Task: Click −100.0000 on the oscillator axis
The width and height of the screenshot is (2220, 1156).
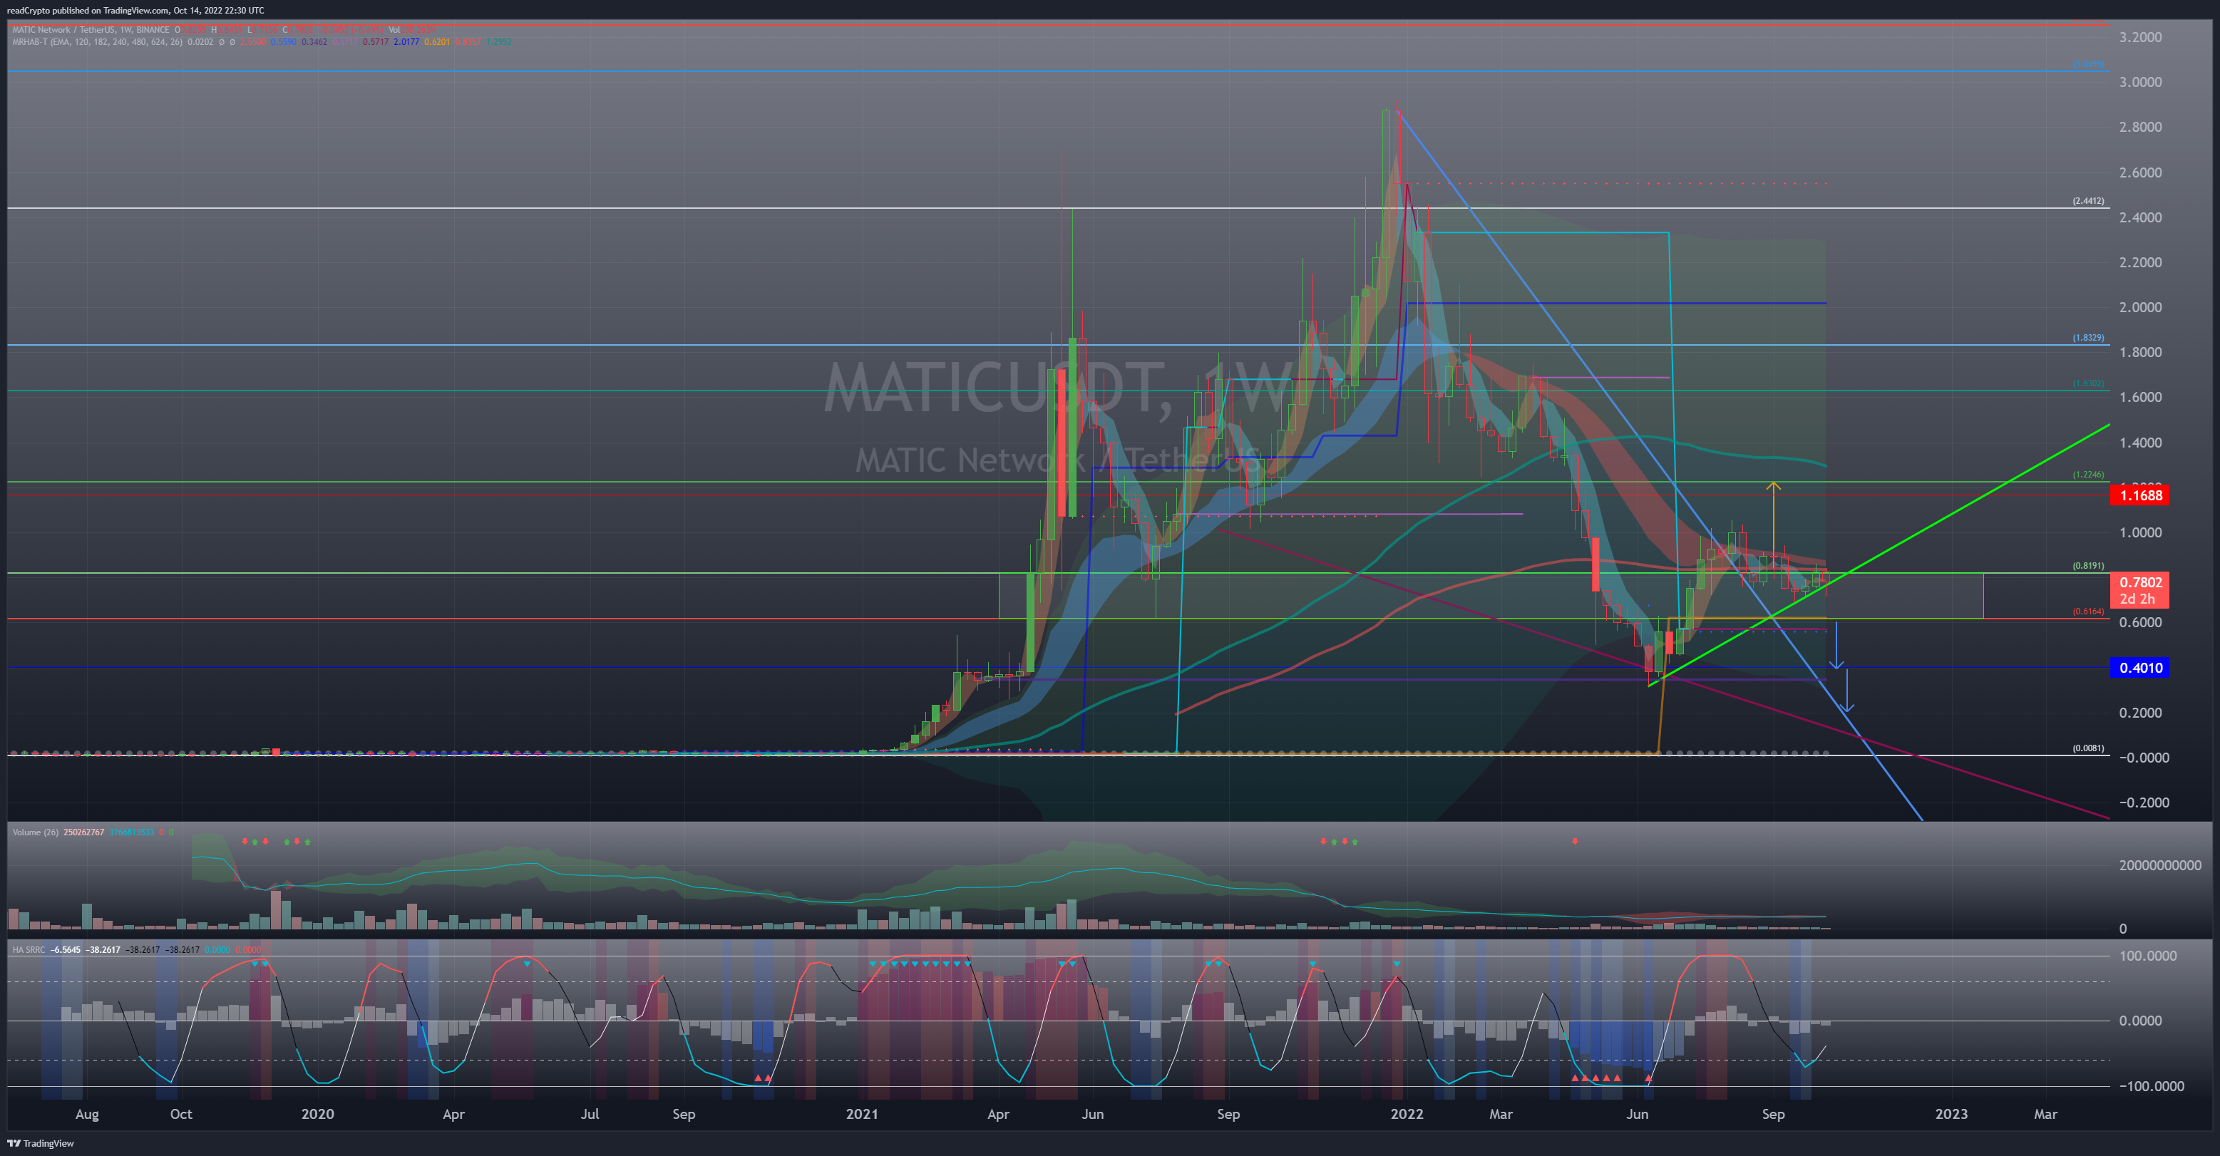Action: pos(2152,1085)
